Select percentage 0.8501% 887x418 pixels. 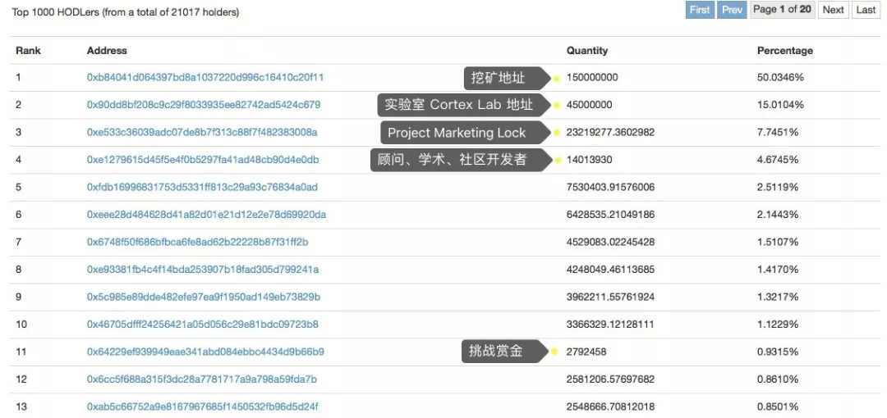point(778,407)
